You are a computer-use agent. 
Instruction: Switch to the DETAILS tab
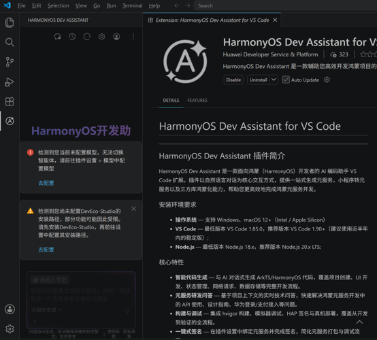pyautogui.click(x=171, y=100)
